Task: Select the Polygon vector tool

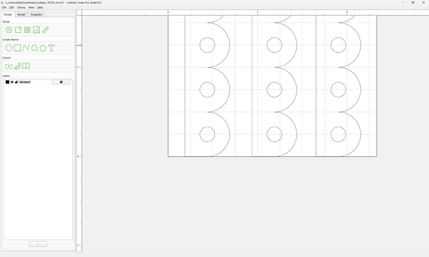Action: [x=43, y=48]
